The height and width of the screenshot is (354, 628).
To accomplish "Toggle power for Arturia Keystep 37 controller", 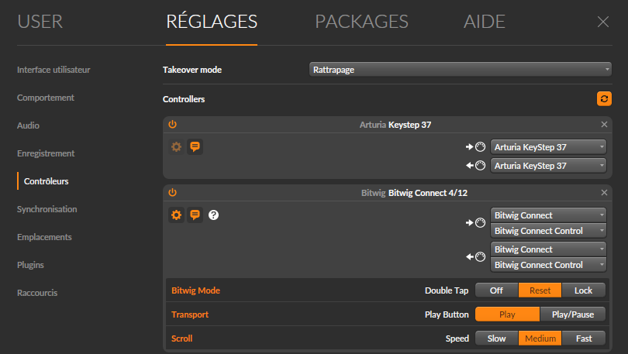I will 172,125.
